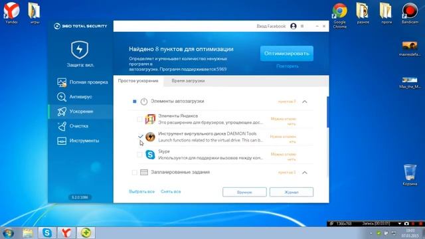Check the Skype startup checkbox
Viewport: 425px width, 239px height.
click(139, 155)
